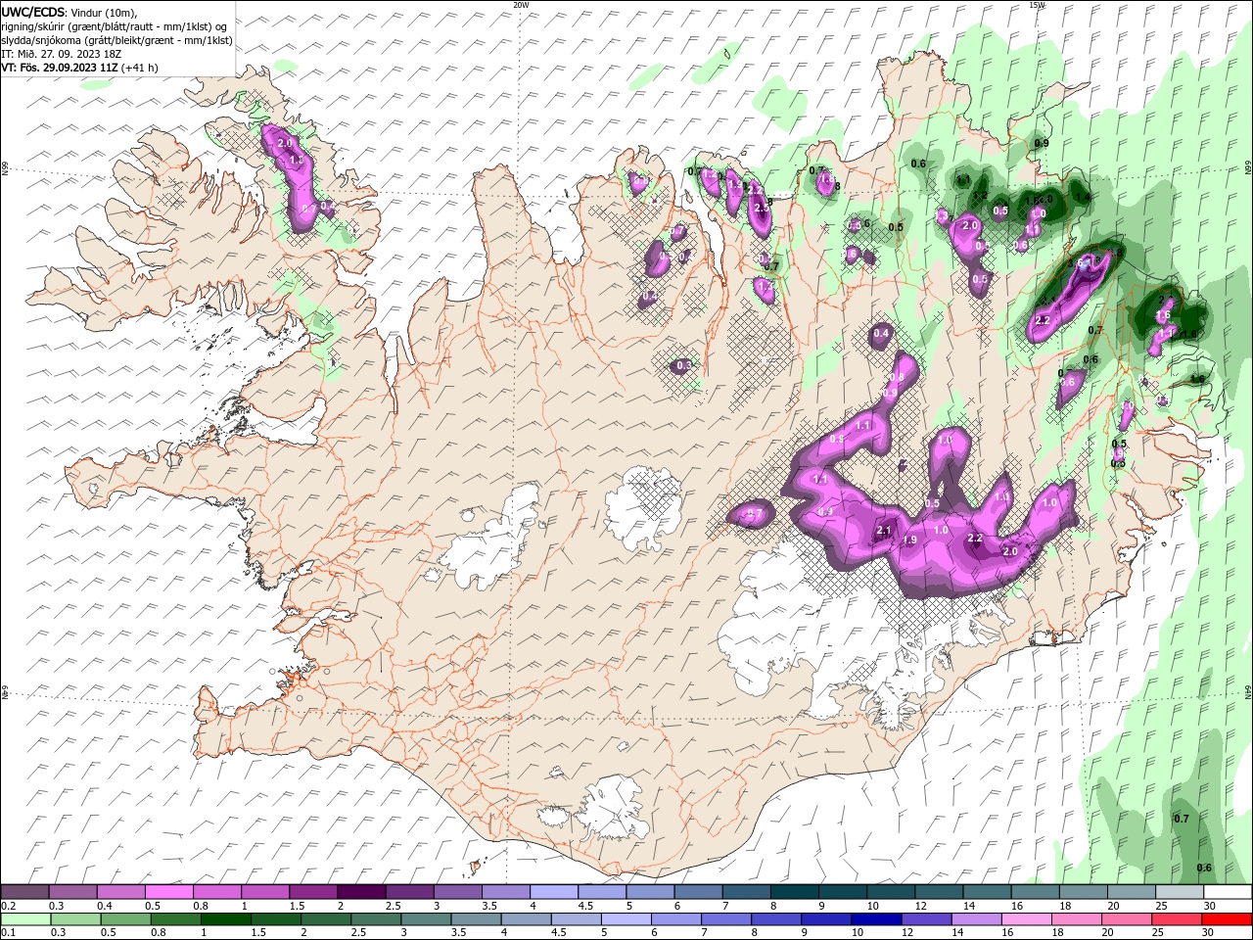This screenshot has width=1253, height=940.
Task: Click the "20W" longitude label
Action: 521,5
